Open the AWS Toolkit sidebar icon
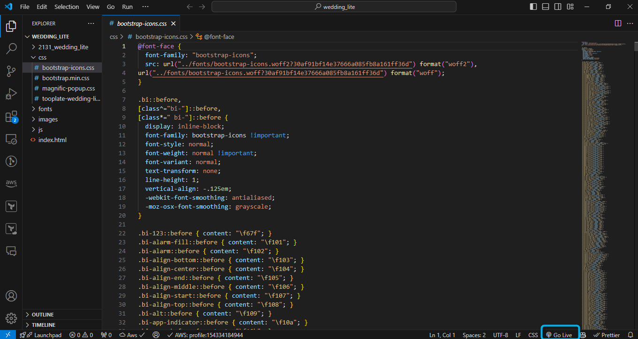 point(11,183)
